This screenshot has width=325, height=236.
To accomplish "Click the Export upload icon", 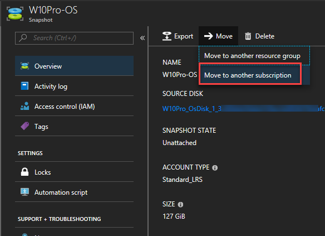I will (x=166, y=36).
